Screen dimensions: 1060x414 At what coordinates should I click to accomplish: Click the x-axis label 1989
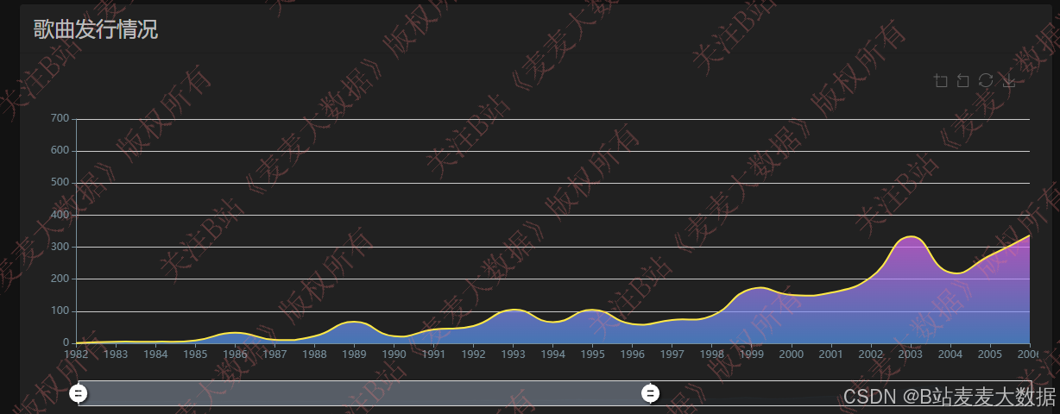coord(354,354)
